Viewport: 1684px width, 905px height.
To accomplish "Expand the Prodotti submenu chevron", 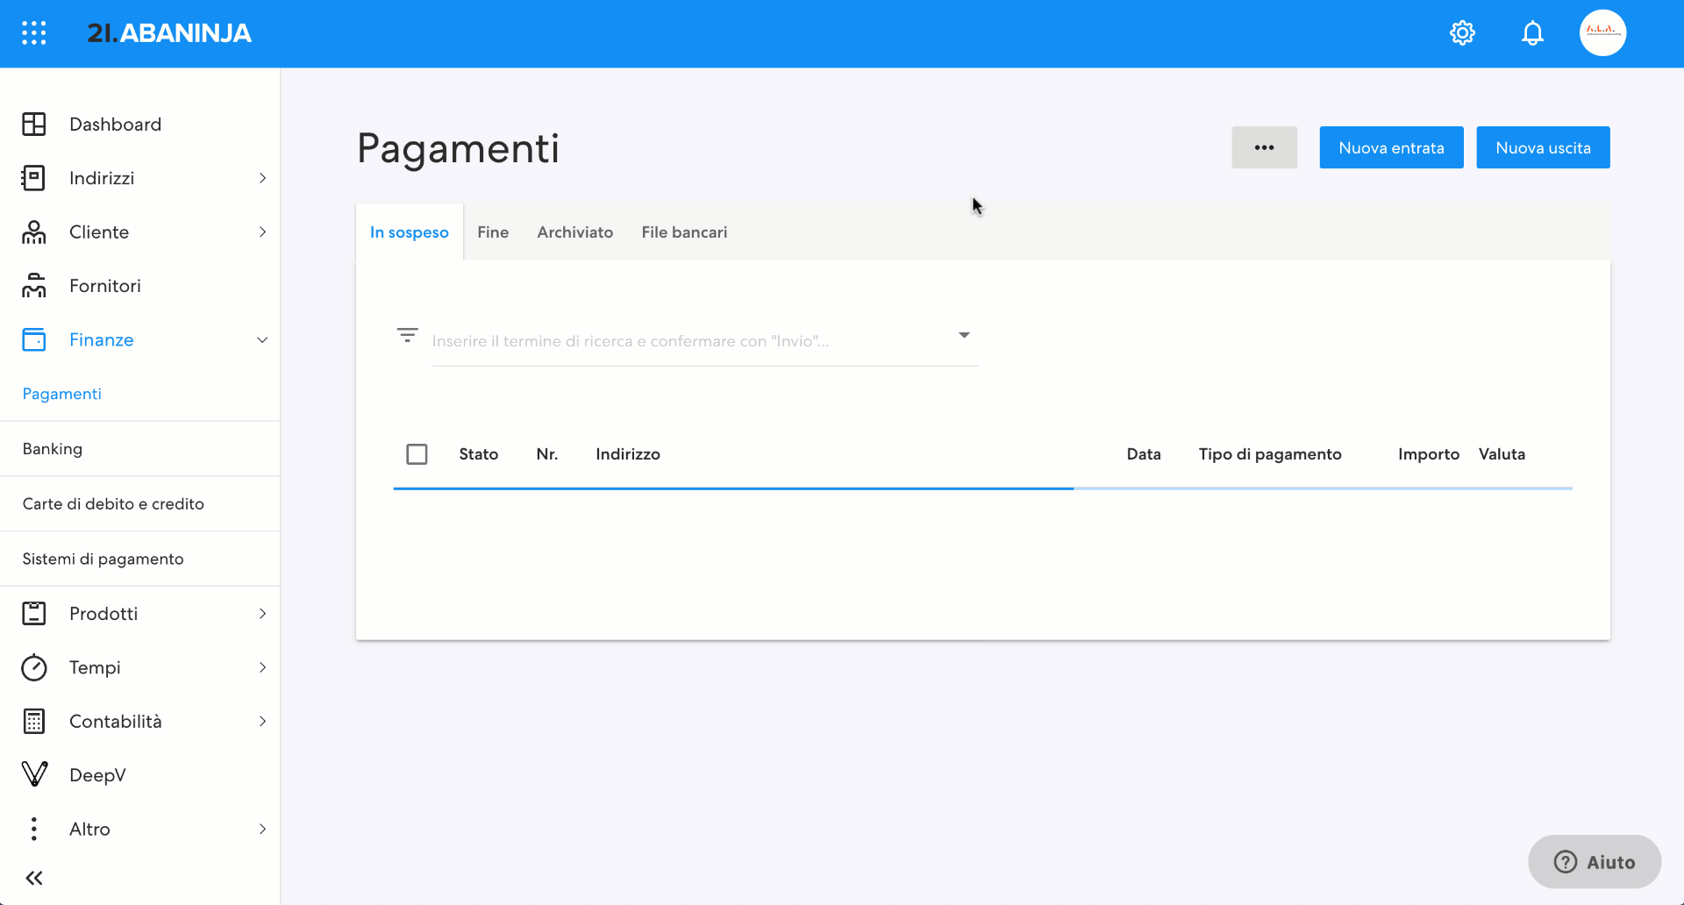I will pyautogui.click(x=262, y=614).
